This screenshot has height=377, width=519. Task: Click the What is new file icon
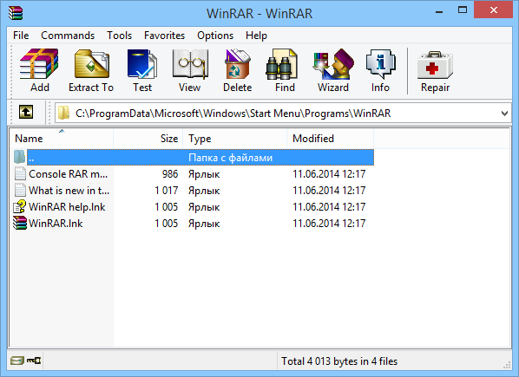click(x=20, y=191)
